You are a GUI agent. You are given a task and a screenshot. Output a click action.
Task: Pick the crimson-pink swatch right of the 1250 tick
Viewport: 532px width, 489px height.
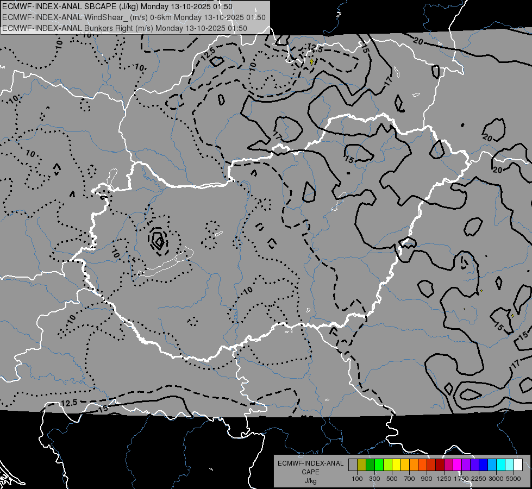[448, 465]
